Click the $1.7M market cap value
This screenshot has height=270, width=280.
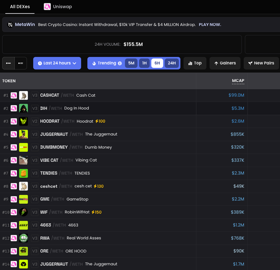238,264
